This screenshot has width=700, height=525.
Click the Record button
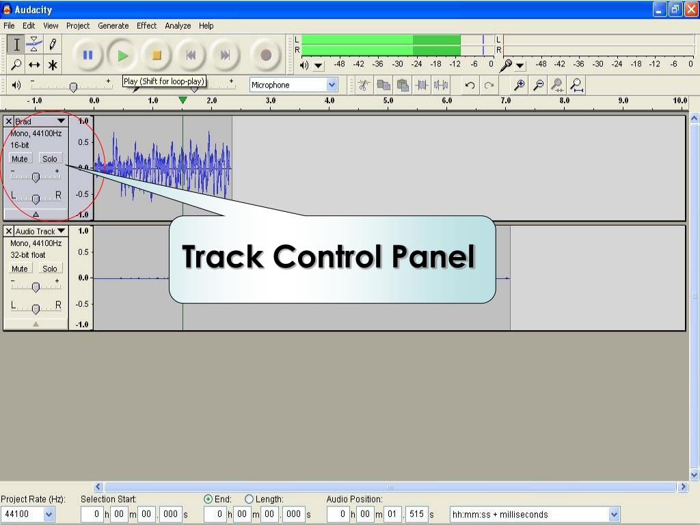(x=266, y=55)
